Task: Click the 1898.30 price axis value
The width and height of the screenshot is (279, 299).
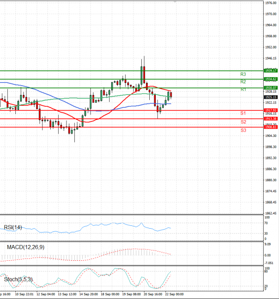Action: point(271,147)
